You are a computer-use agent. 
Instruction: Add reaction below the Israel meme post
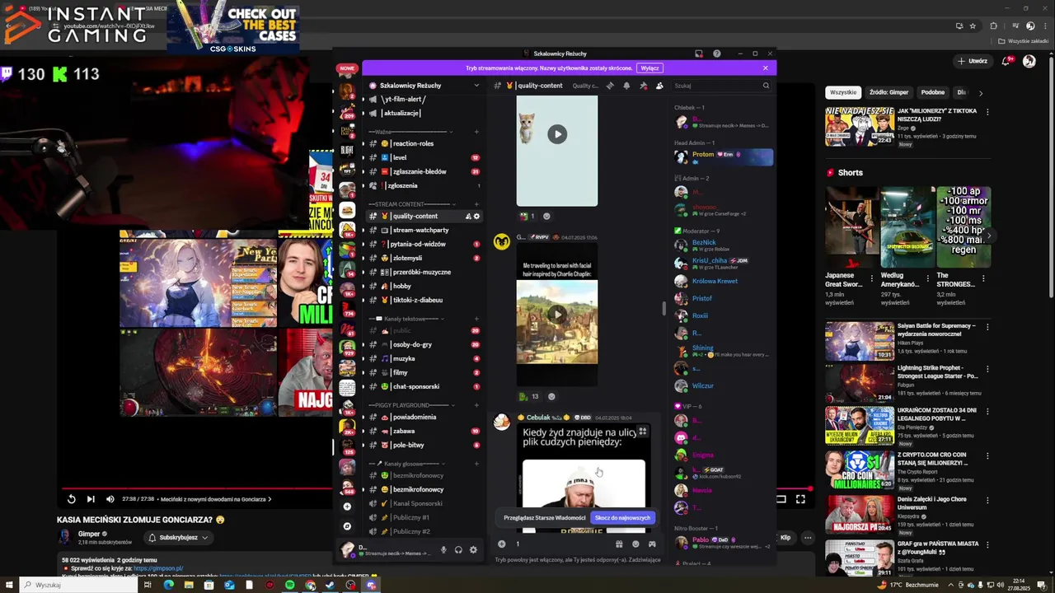pos(551,396)
